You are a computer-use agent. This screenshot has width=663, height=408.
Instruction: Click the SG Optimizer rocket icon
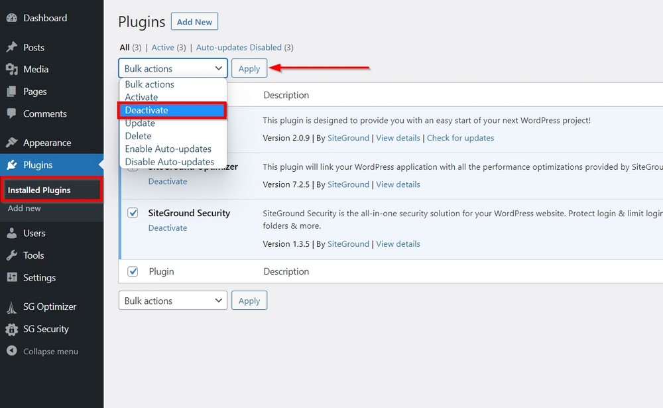[x=12, y=307]
